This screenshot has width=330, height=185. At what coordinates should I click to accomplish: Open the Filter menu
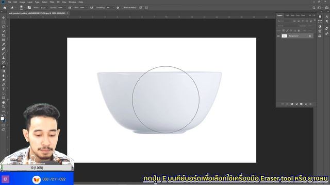(52, 2)
